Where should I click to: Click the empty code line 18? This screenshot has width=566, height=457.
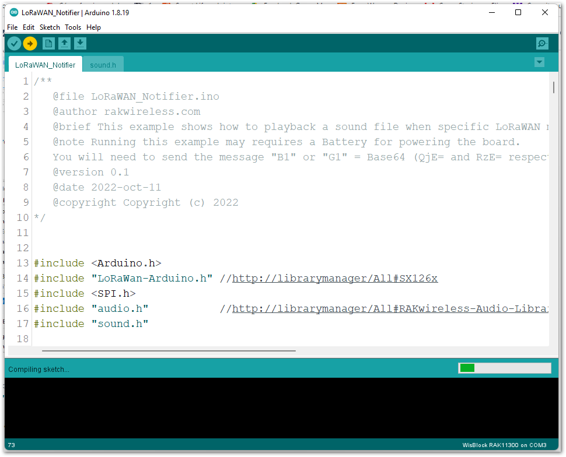pos(291,339)
